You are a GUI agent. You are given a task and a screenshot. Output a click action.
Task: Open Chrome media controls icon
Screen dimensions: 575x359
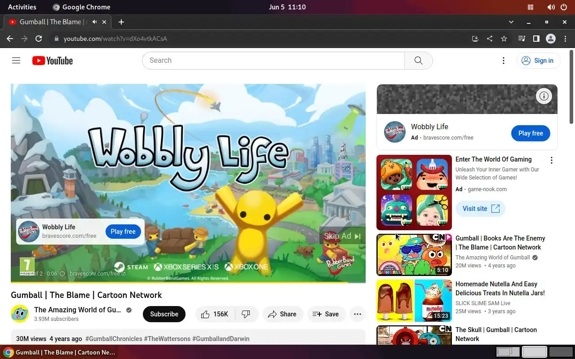point(522,39)
